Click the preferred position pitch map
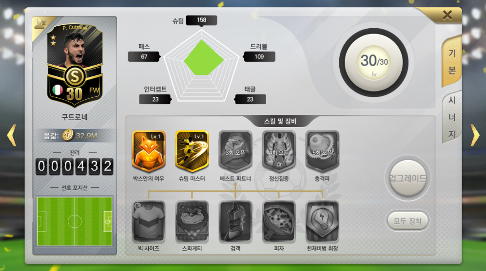This screenshot has height=271, width=486. (75, 221)
